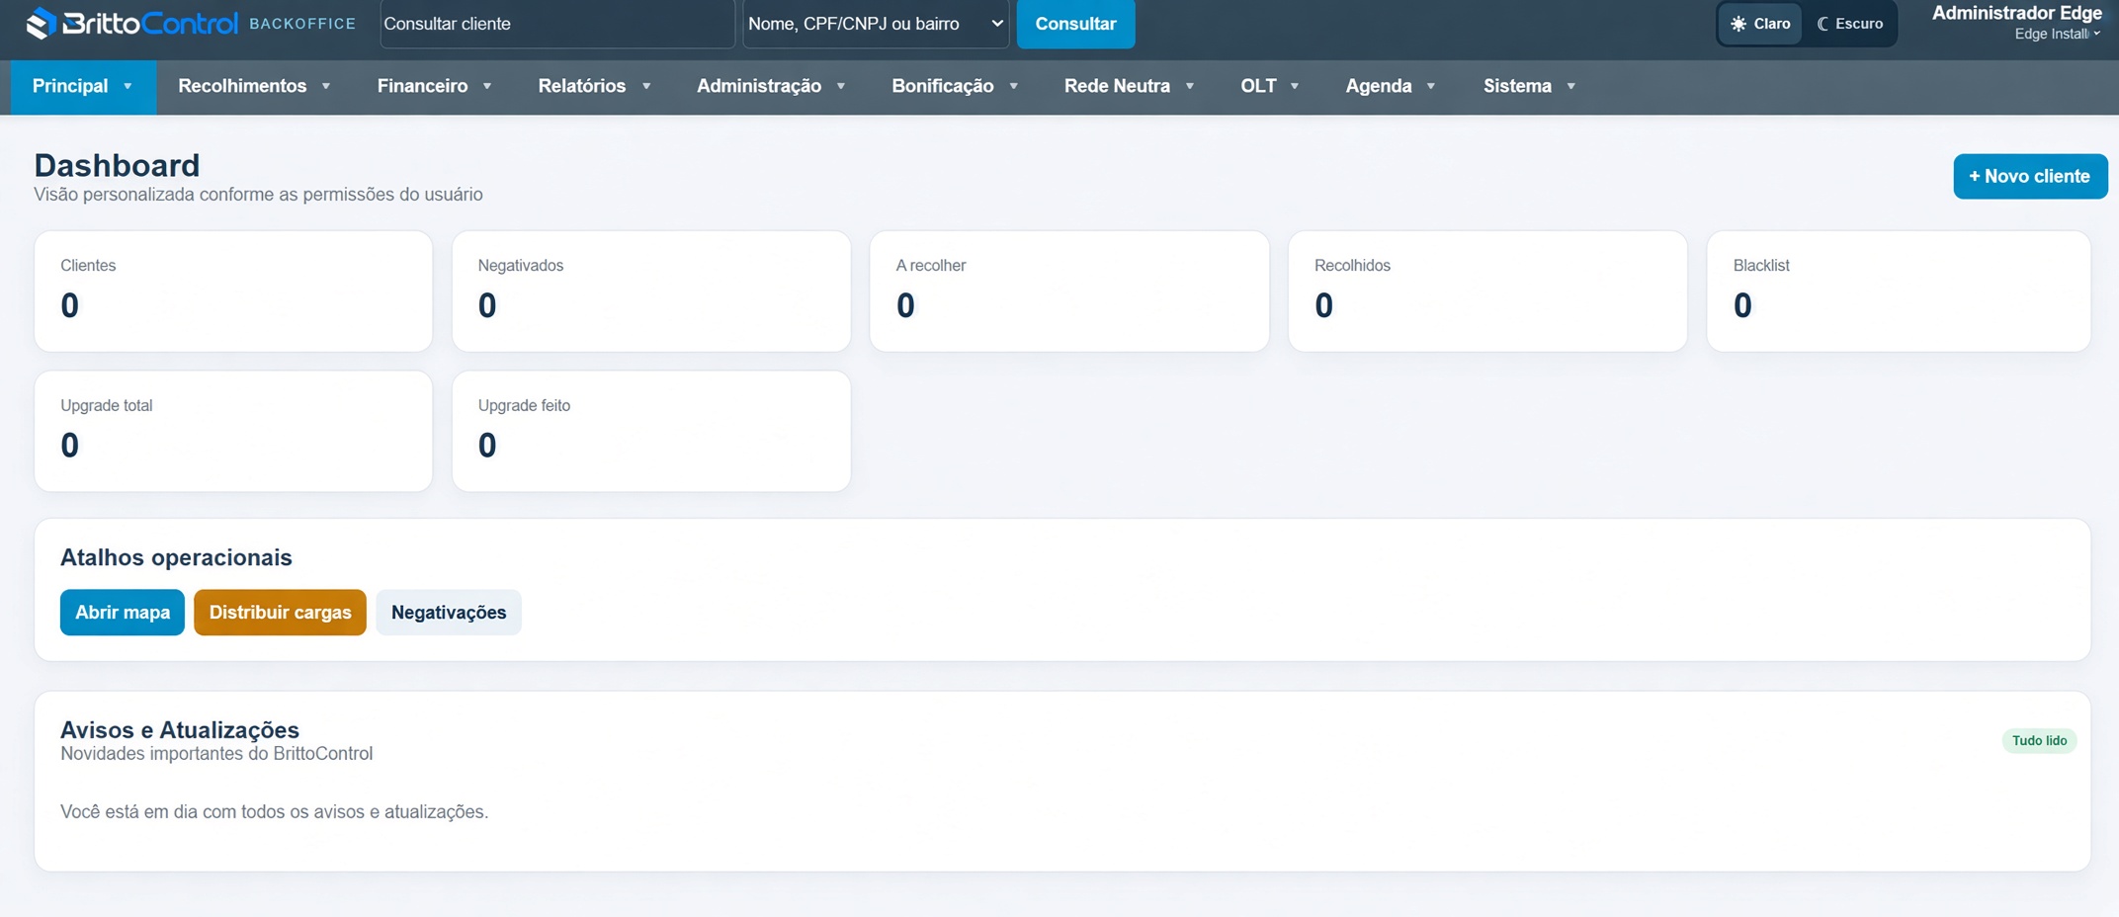The width and height of the screenshot is (2119, 917).
Task: Expand the Sistema dropdown arrow
Action: coord(1570,87)
